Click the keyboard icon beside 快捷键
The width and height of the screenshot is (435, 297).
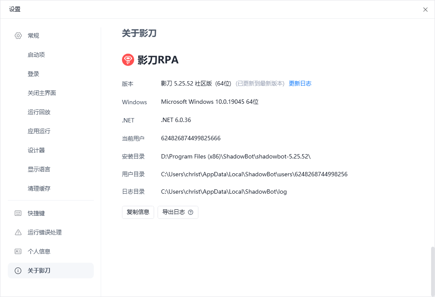(18, 213)
